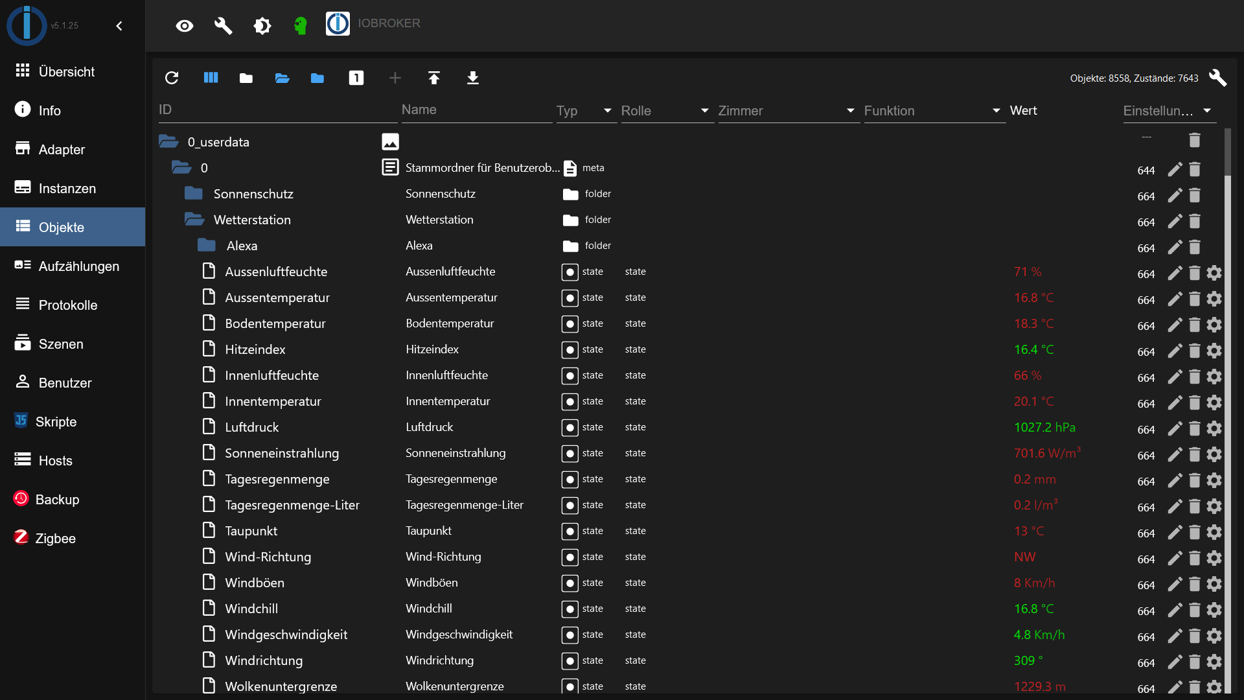This screenshot has width=1244, height=700.
Task: Click the upload objects arrow icon
Action: (x=434, y=78)
